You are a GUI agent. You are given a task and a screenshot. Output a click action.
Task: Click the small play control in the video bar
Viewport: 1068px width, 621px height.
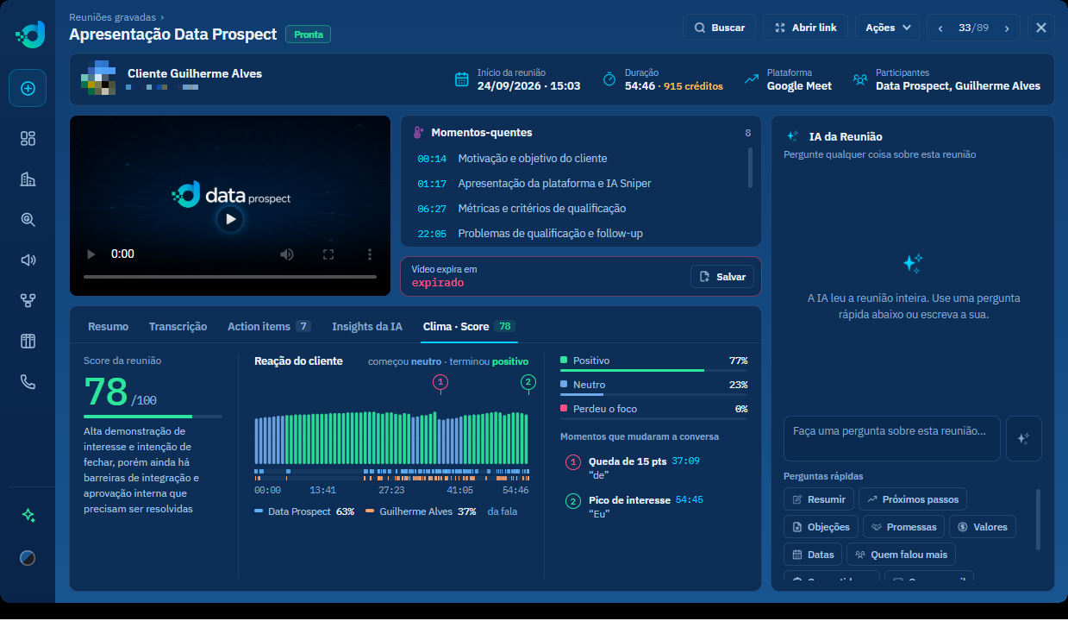[90, 254]
